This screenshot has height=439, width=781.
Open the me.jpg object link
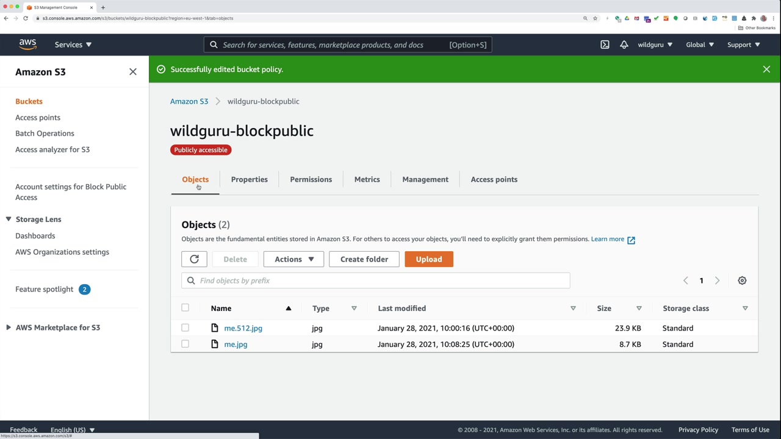tap(236, 344)
